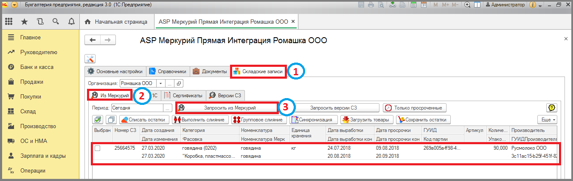Screen dimensions: 573x181
Task: Click the uncheck all rows icon
Action: 110,120
